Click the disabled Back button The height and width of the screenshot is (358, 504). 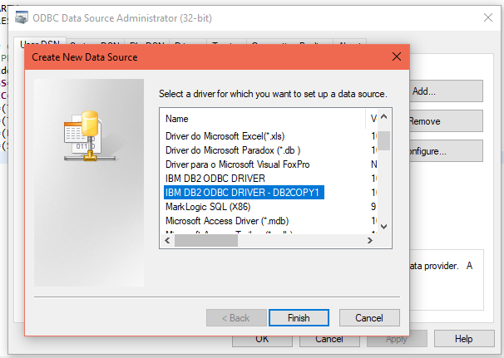click(x=236, y=318)
